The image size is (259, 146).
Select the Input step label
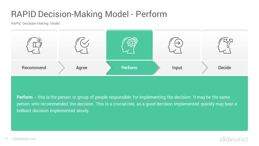pos(177,68)
